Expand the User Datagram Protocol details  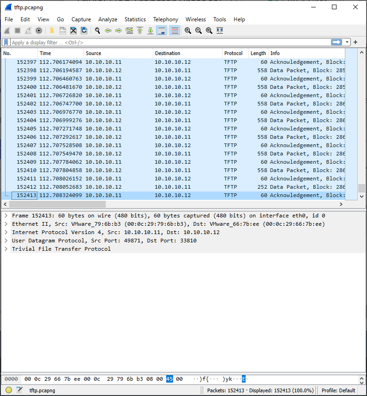(6, 241)
